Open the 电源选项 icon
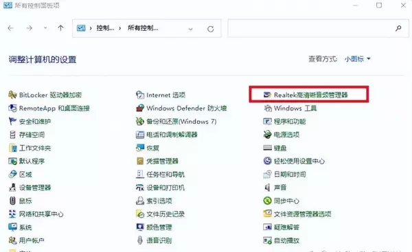The image size is (412, 252). pyautogui.click(x=267, y=135)
